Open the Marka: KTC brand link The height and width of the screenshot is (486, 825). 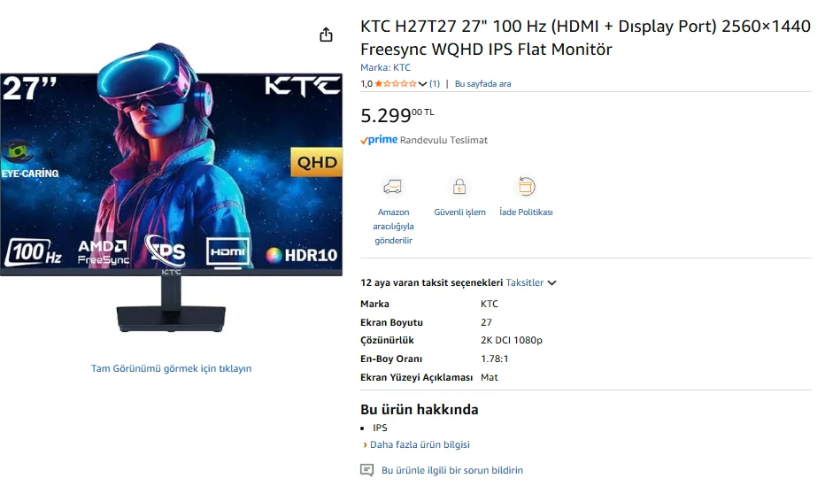coord(385,67)
